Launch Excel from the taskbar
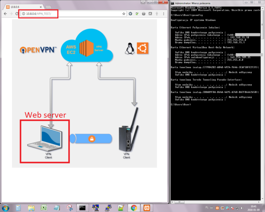This screenshot has width=265, height=212. point(44,208)
